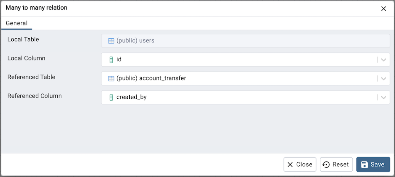Open the Referenced Table dropdown chevron
This screenshot has height=177, width=395.
pyautogui.click(x=383, y=78)
